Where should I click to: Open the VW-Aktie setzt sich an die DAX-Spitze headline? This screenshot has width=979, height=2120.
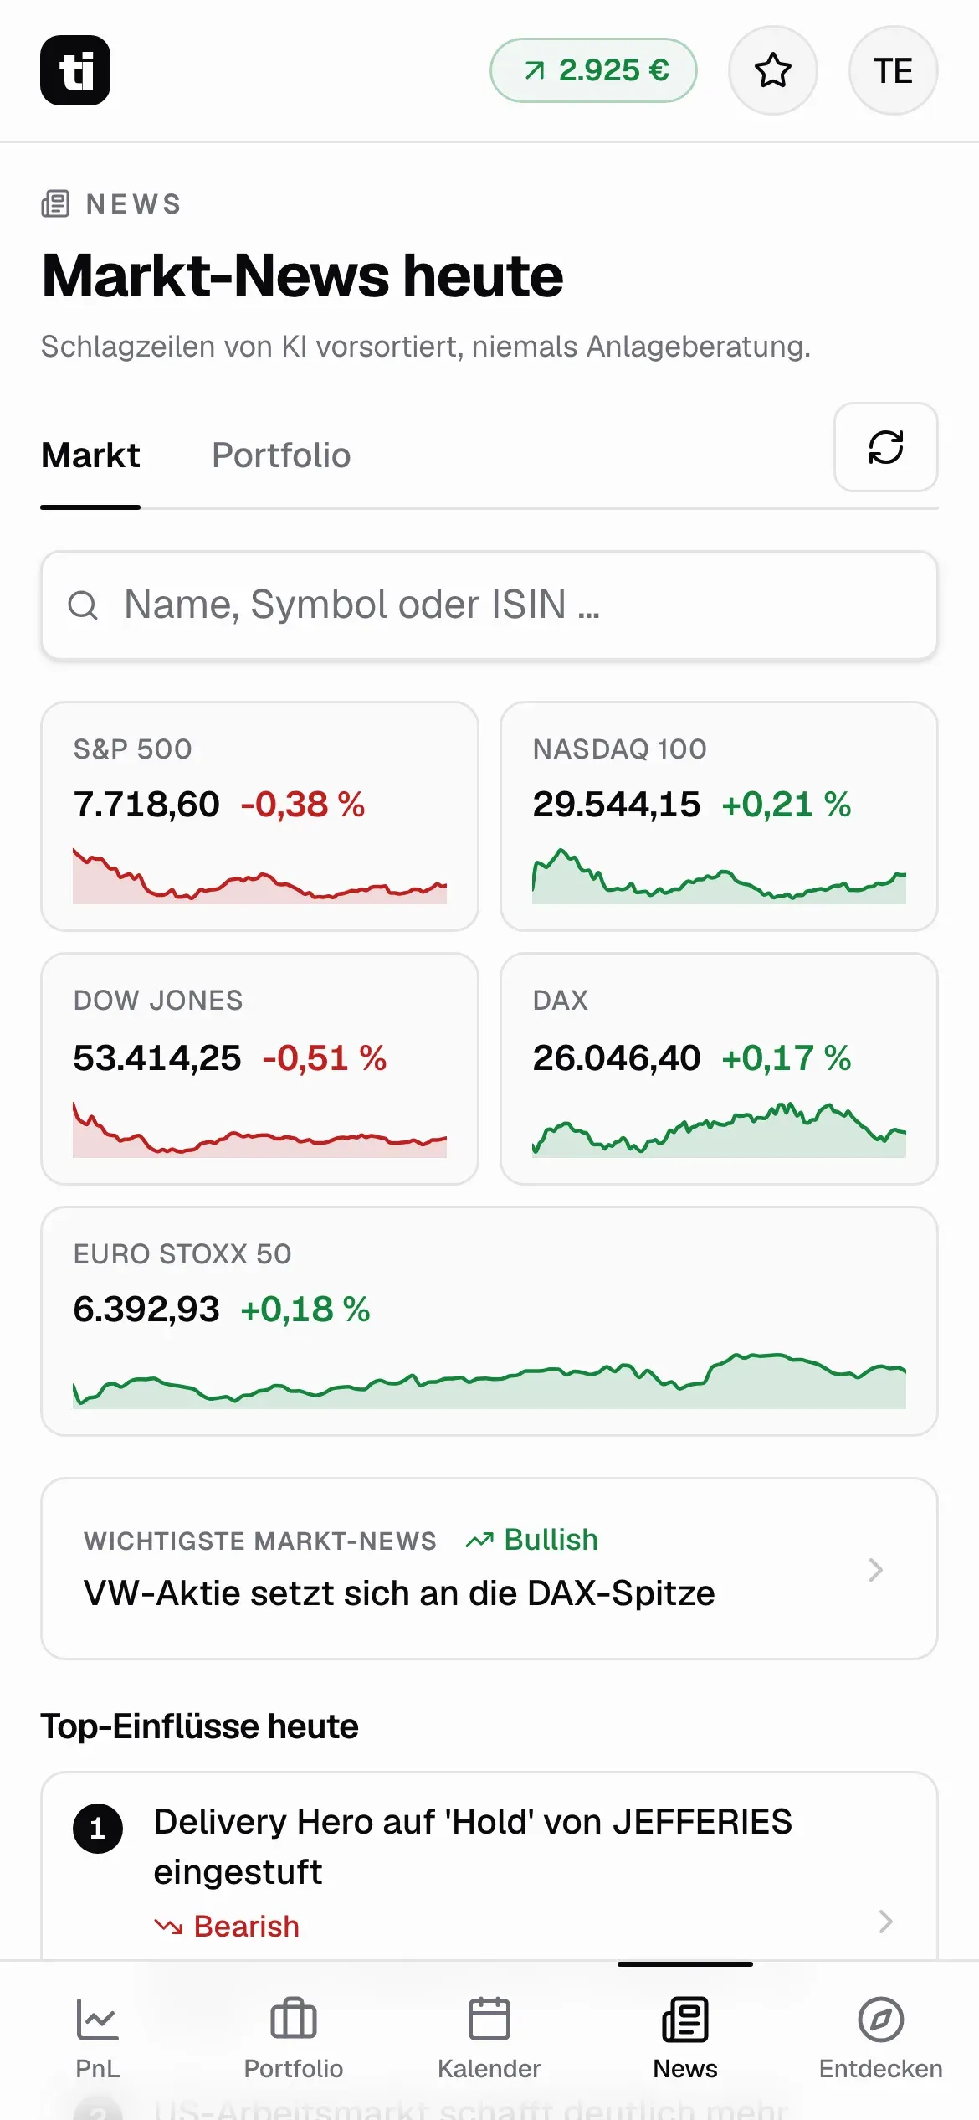[399, 1593]
